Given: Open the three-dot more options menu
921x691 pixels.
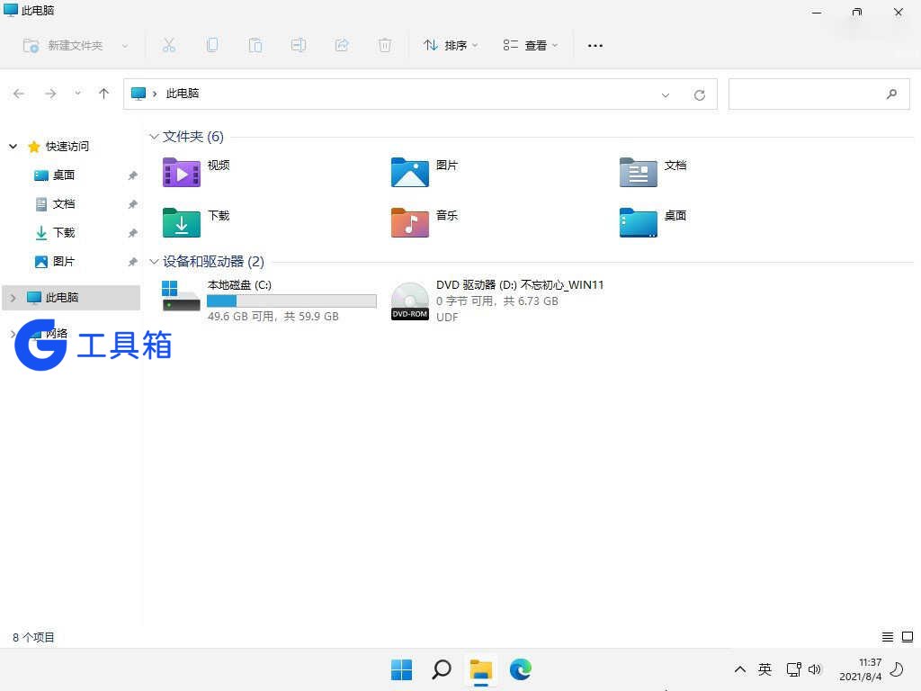Looking at the screenshot, I should coord(595,45).
